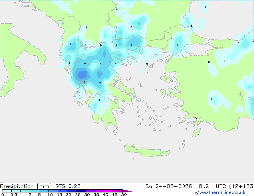Click the 25–30 mm navy legend swatch
The width and height of the screenshot is (254, 196).
click(81, 191)
